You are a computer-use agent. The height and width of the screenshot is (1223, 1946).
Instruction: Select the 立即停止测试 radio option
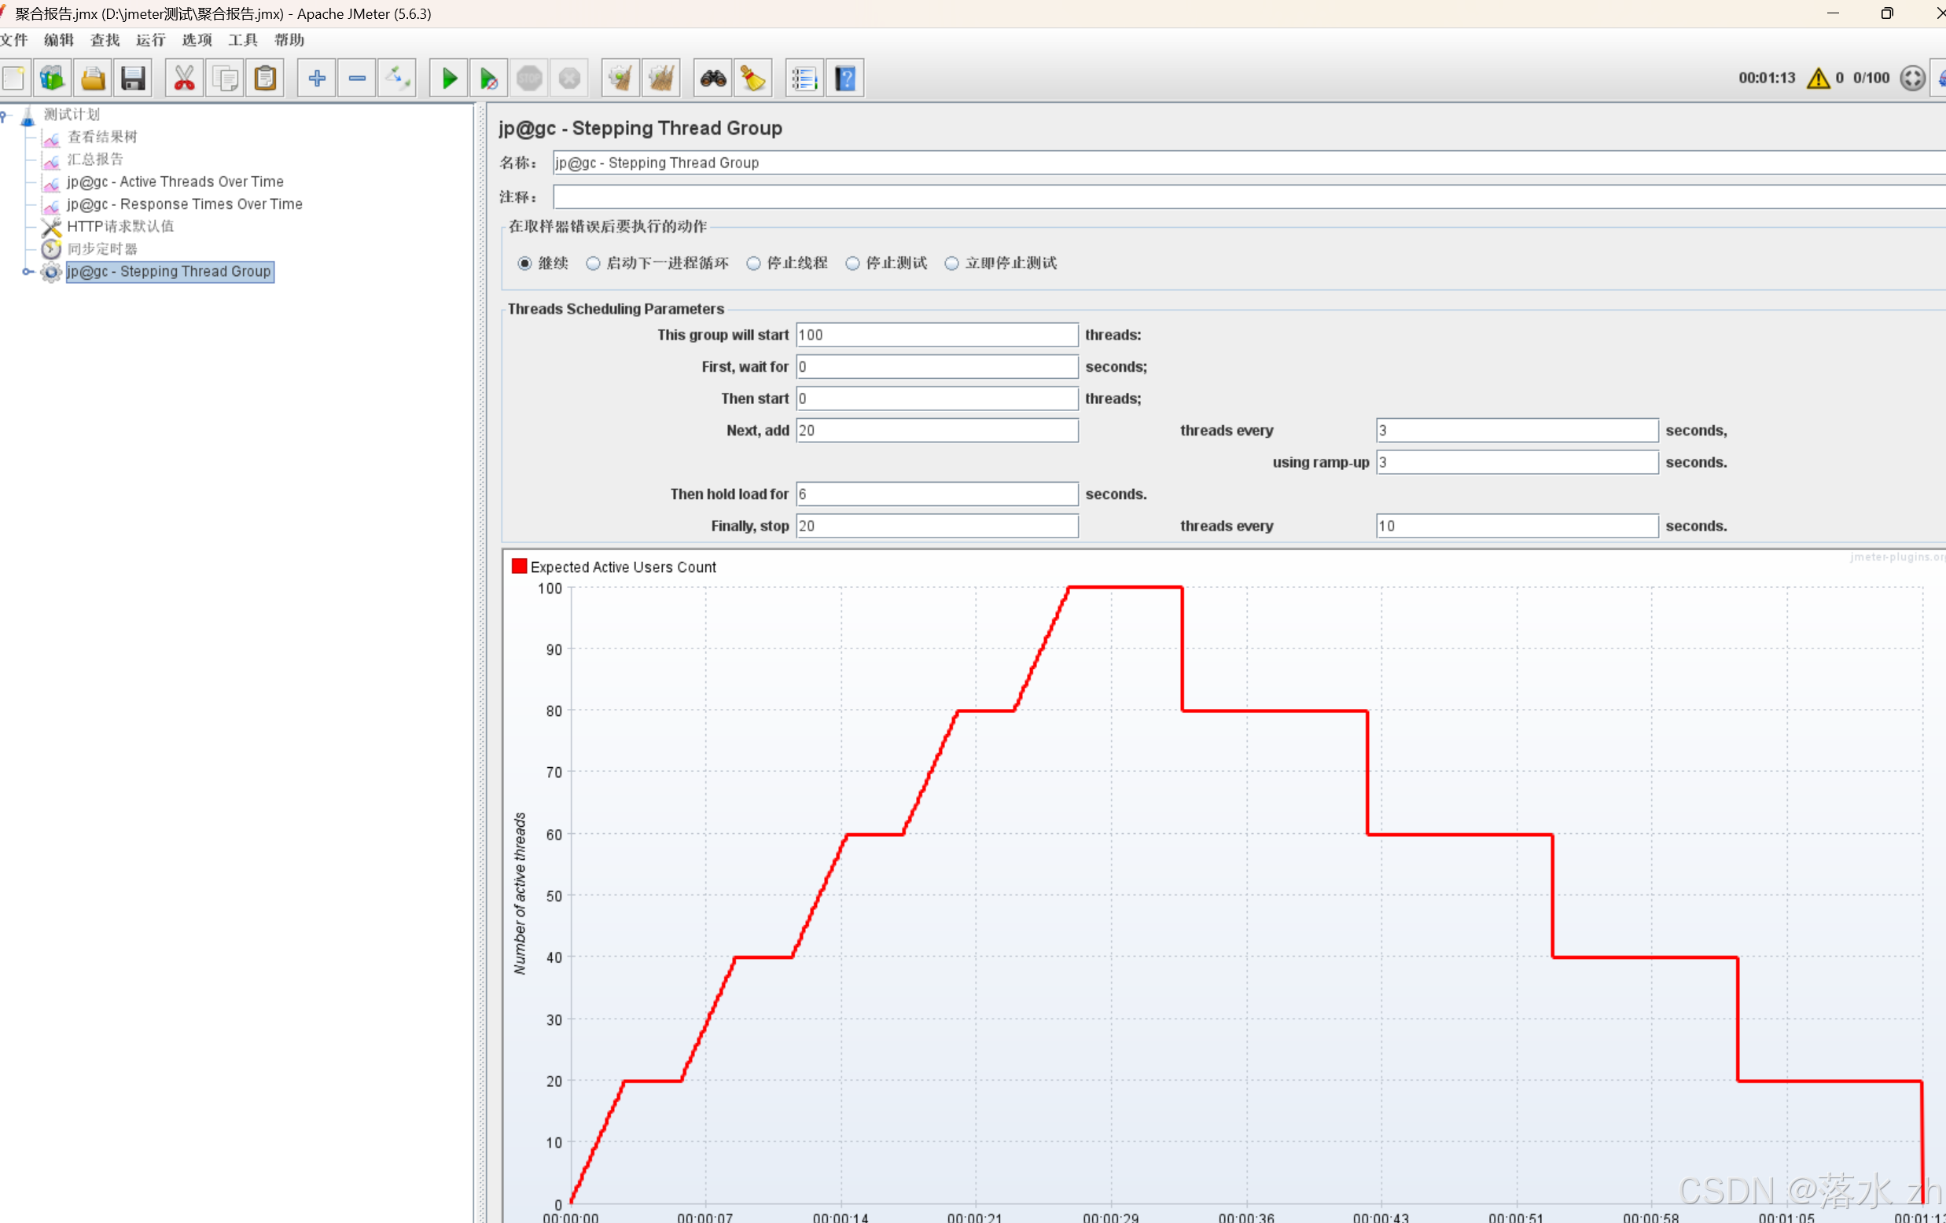coord(952,263)
